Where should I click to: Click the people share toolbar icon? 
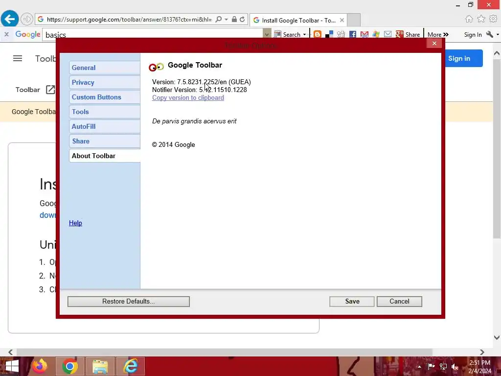click(341, 35)
